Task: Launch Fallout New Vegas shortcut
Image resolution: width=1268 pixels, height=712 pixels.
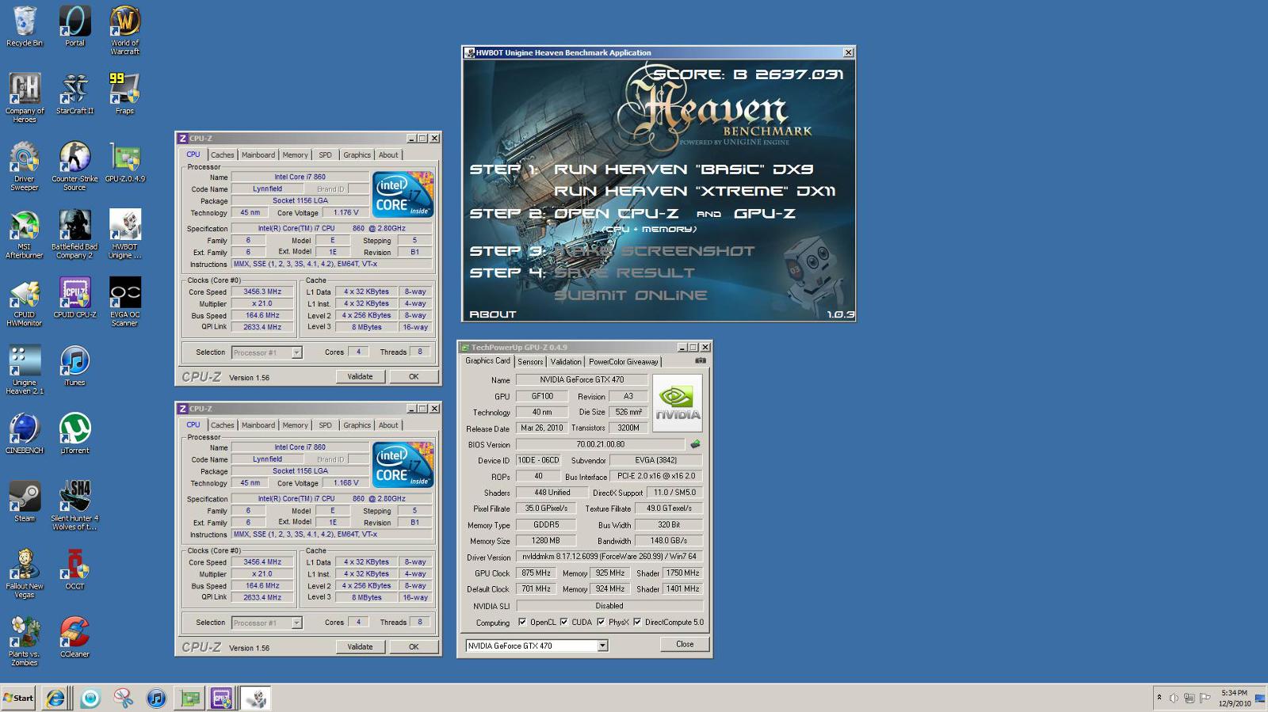Action: [x=25, y=573]
